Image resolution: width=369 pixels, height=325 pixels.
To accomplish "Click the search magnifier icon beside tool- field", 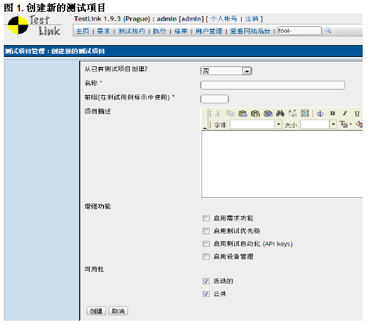I will tap(328, 31).
